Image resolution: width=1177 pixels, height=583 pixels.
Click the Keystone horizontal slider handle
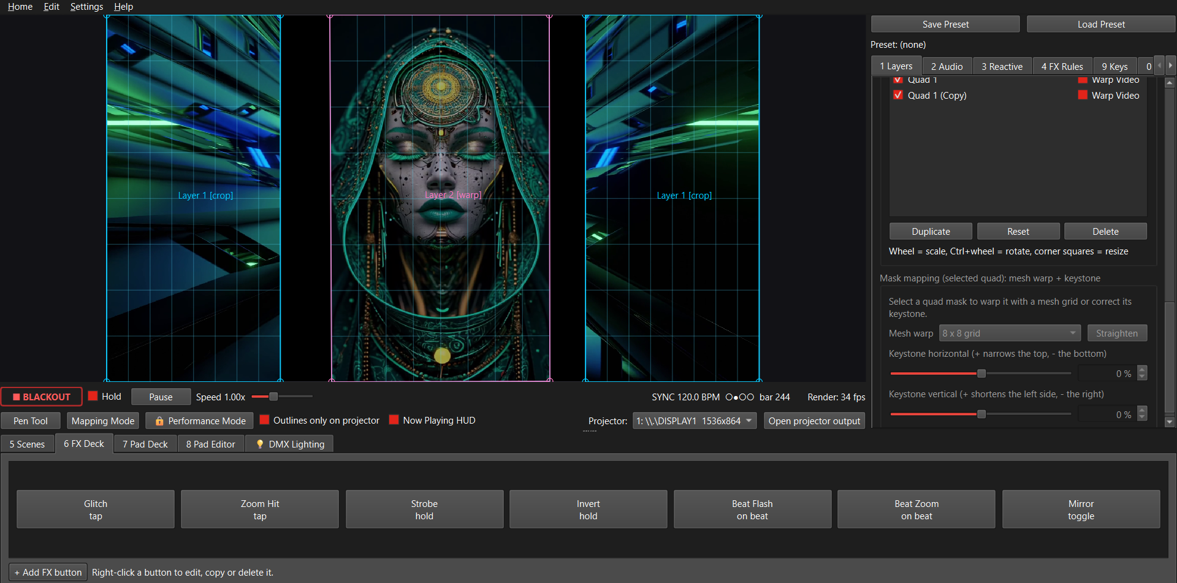coord(981,373)
